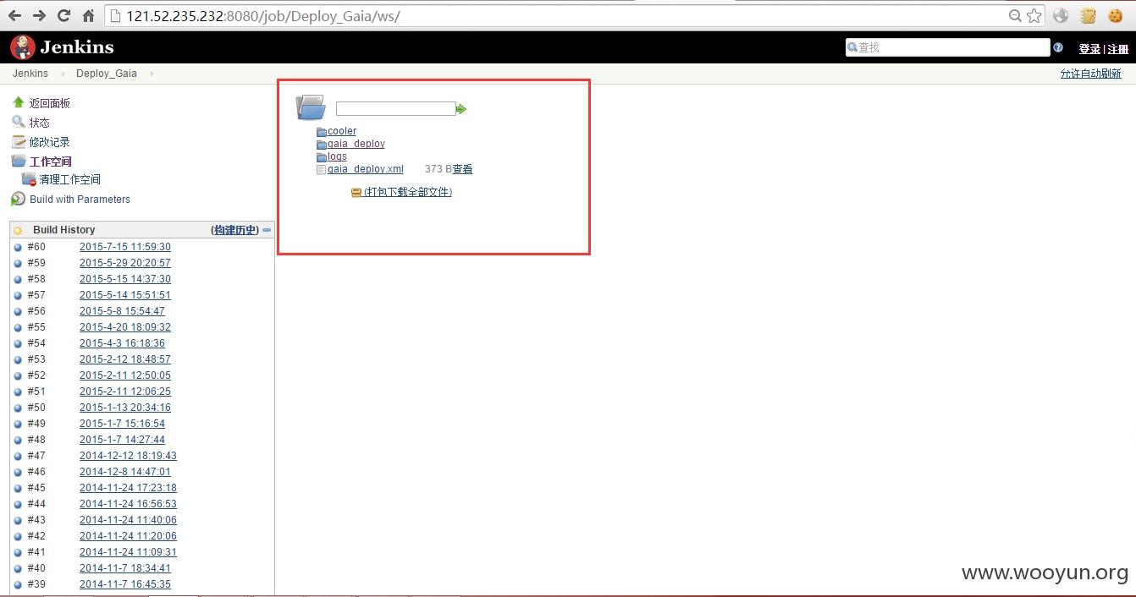
Task: Click the 登录 login link
Action: (1089, 49)
